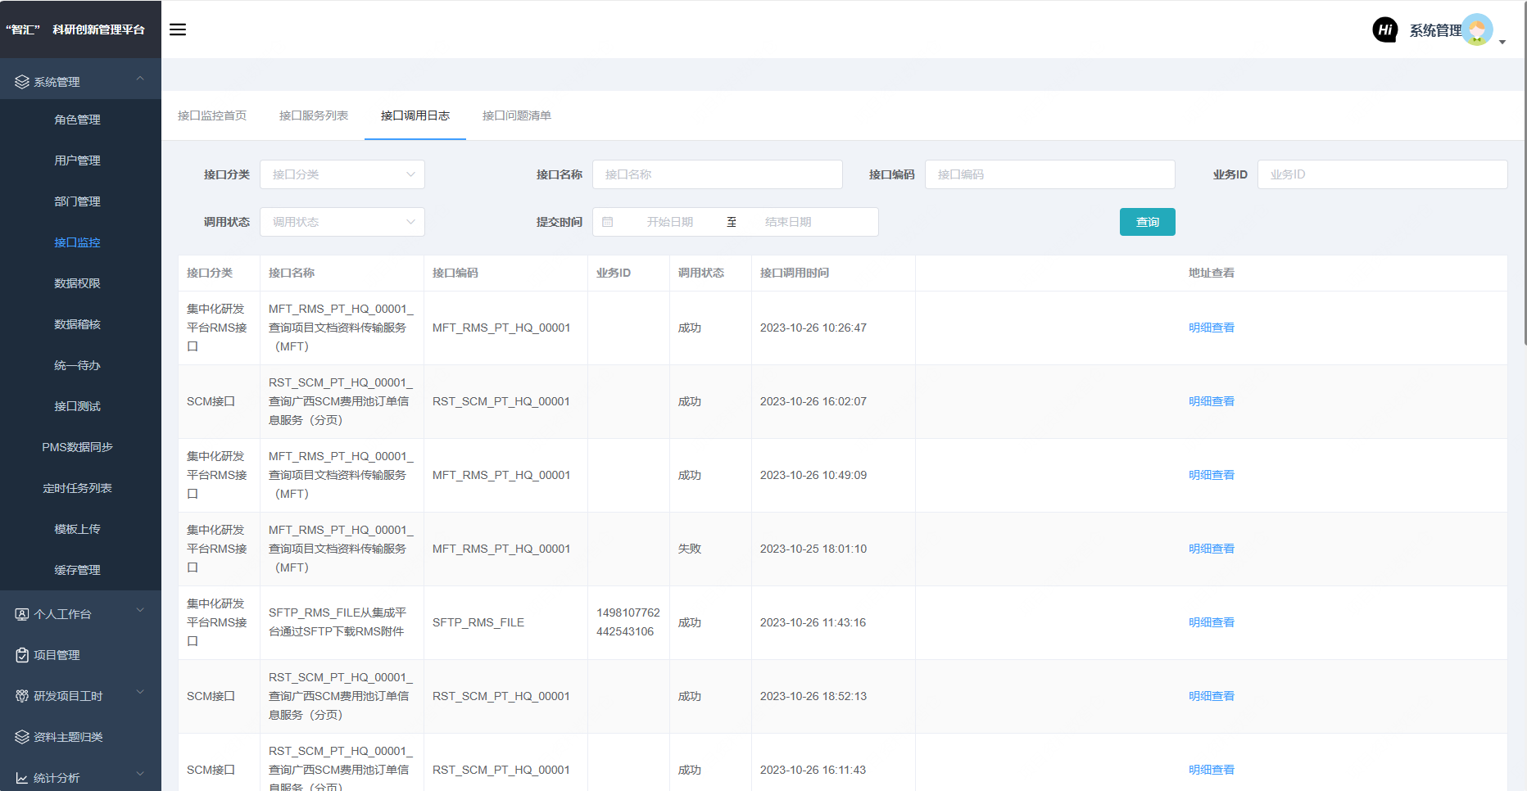The height and width of the screenshot is (791, 1527).
Task: Click the 业务ID input field
Action: [1382, 174]
